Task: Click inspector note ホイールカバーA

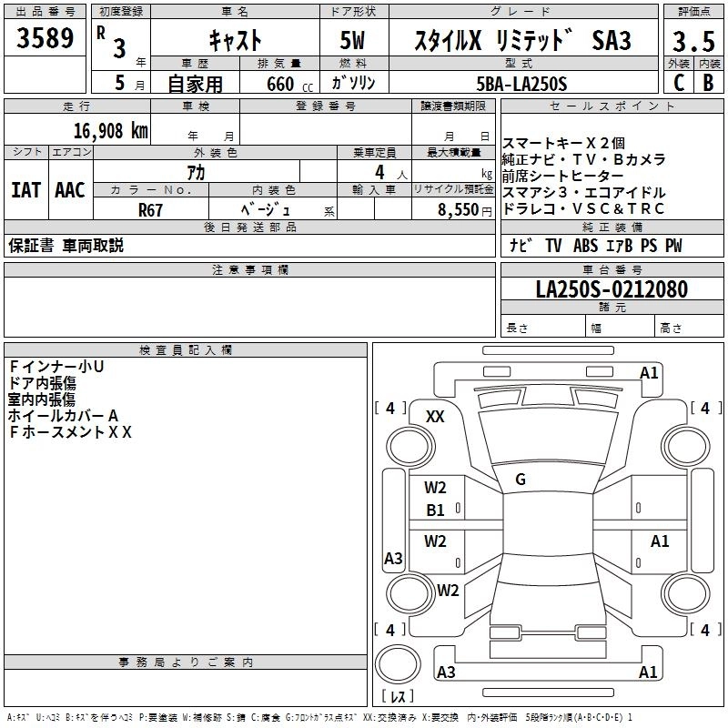Action: coord(64,416)
